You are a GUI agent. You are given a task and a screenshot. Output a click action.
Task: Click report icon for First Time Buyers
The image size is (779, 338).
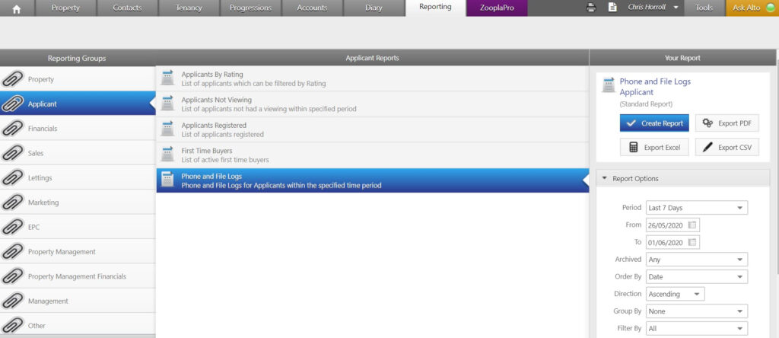[167, 155]
